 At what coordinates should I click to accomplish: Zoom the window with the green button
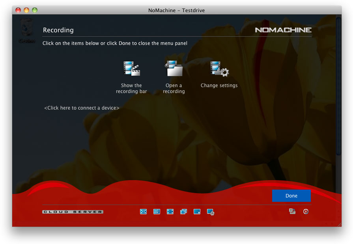[x=34, y=10]
